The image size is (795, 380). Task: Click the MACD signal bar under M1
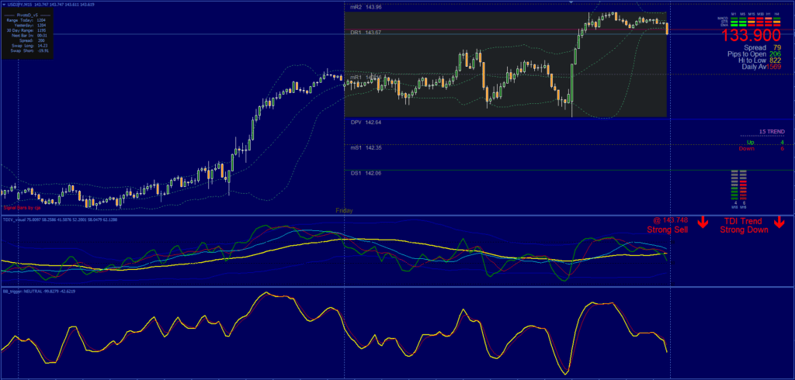[x=734, y=19]
